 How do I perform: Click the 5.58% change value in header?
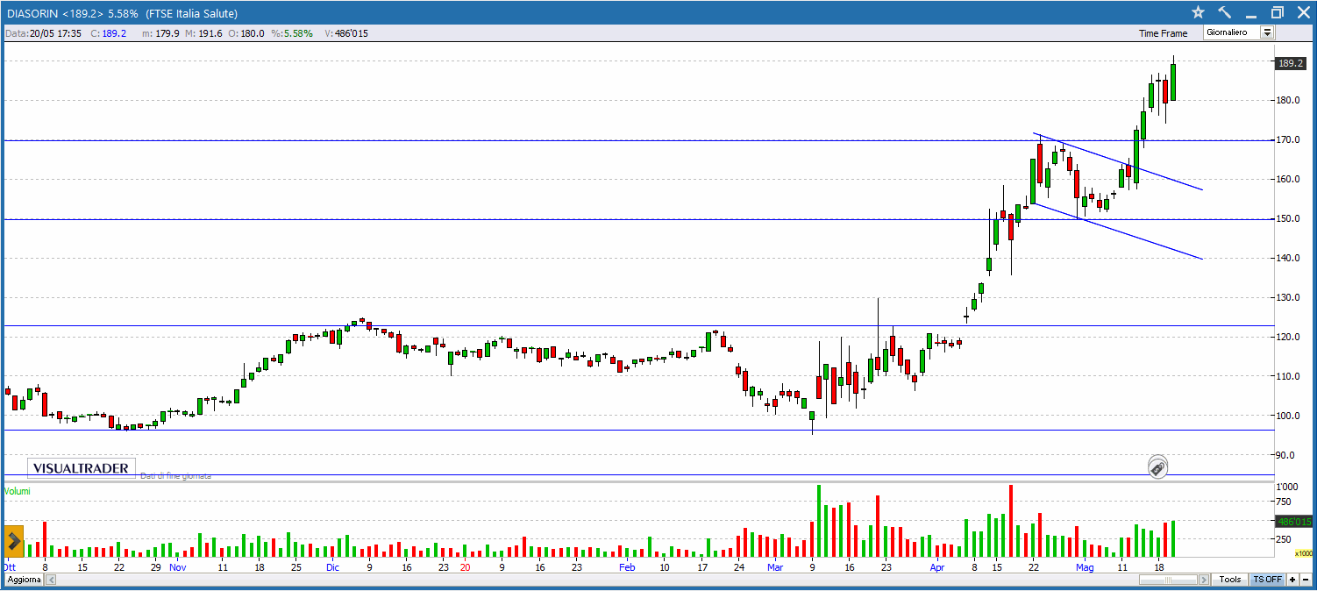[x=292, y=33]
